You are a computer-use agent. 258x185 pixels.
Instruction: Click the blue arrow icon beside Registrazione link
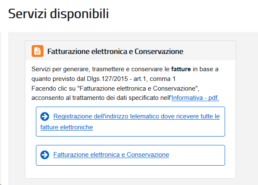click(x=45, y=116)
